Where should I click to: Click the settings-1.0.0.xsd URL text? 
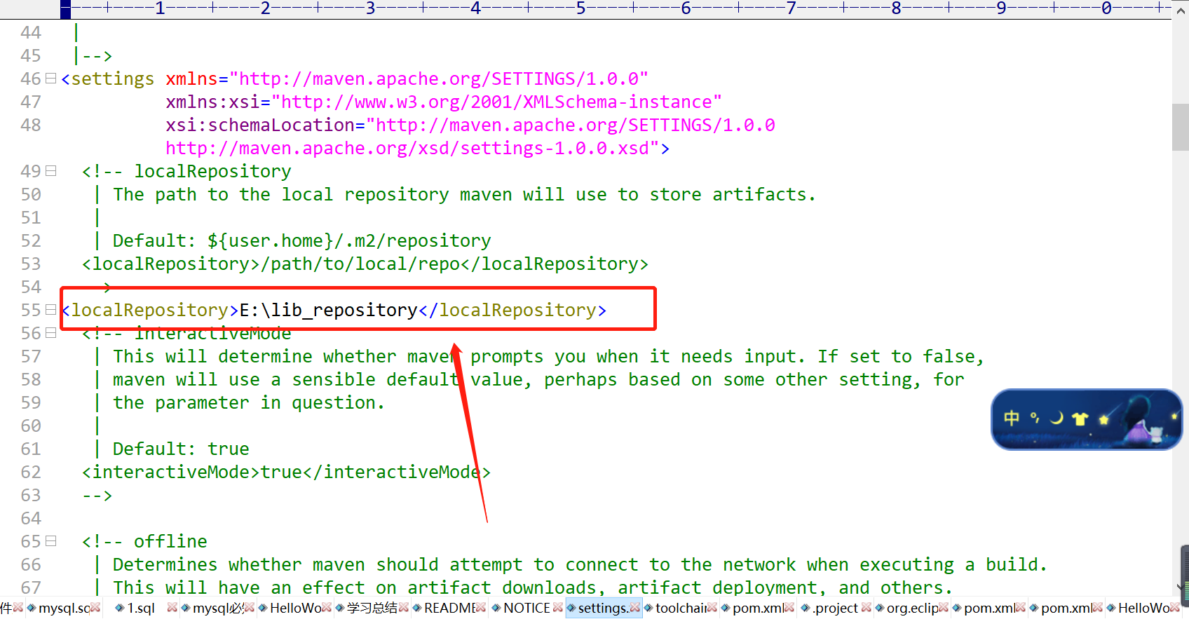click(x=413, y=148)
